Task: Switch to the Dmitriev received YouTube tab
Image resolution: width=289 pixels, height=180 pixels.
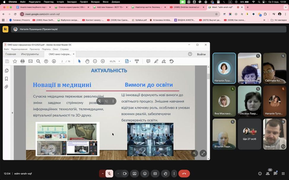Action: [187, 7]
